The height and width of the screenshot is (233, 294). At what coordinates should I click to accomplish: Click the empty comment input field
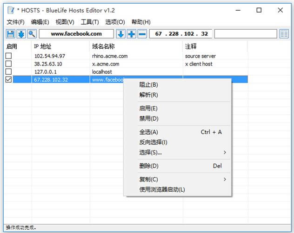246,34
